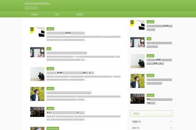
Task: Click chevron arrow on "7… (3)" row
Action: (171, 122)
